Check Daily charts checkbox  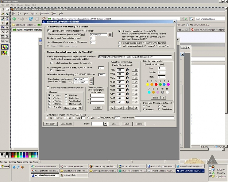(66, 98)
